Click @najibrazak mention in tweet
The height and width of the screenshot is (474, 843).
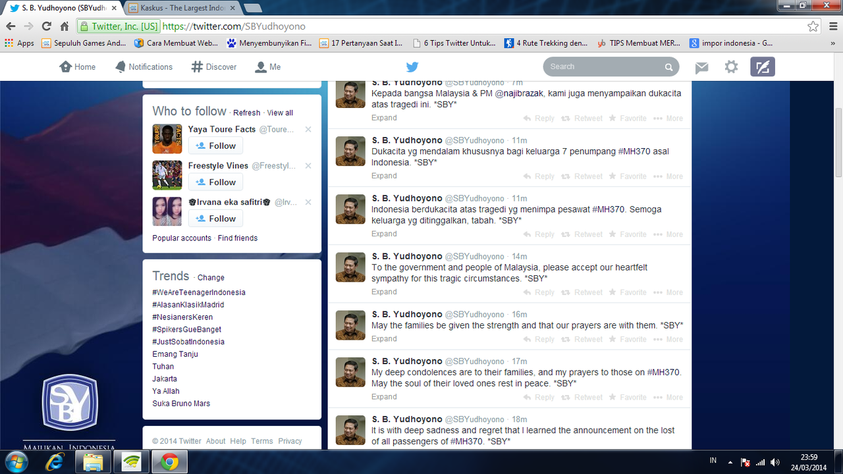[519, 93]
